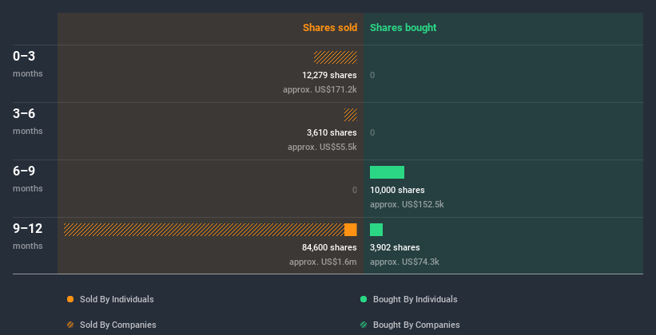656x335 pixels.
Task: Click the Bought By Companies striped legend icon
Action: [x=364, y=325]
